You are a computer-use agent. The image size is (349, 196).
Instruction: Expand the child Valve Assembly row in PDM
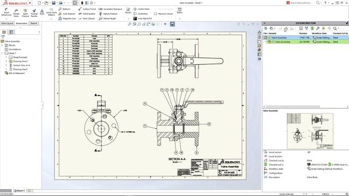click(265, 42)
